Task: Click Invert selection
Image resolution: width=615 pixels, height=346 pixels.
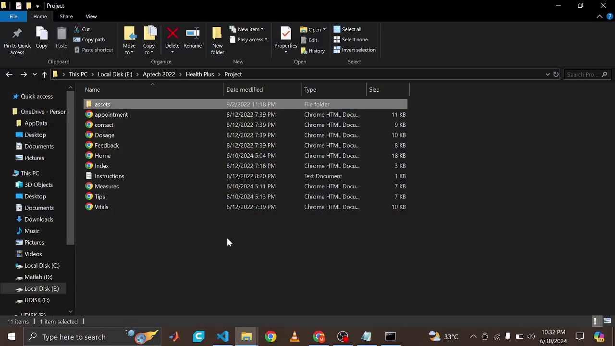Action: click(355, 50)
